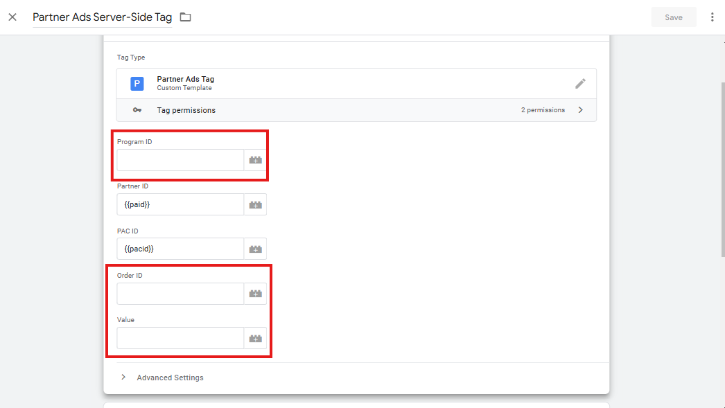Click the blue Partner Ads Tag icon

click(x=137, y=84)
